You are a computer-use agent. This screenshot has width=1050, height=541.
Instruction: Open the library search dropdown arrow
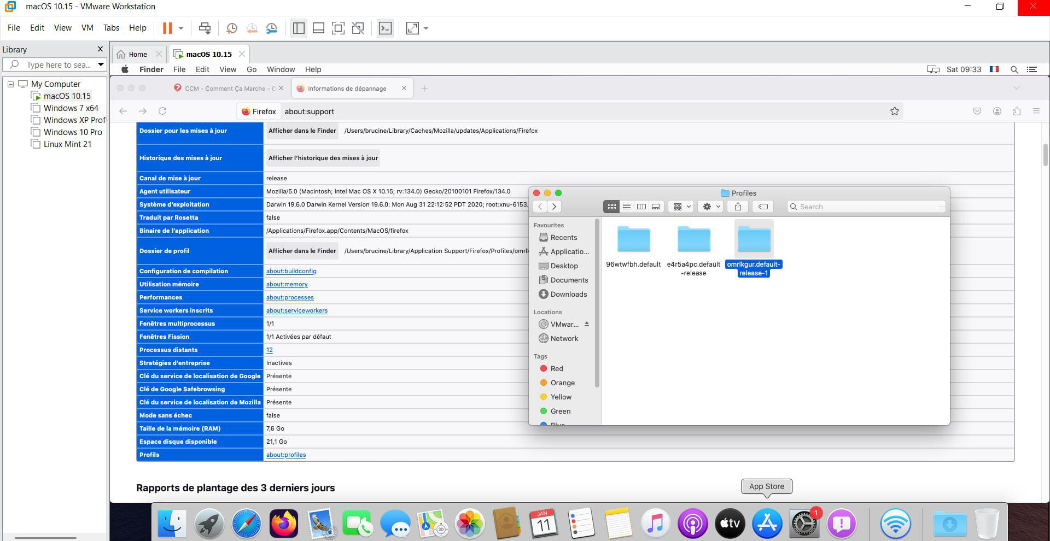tap(101, 64)
